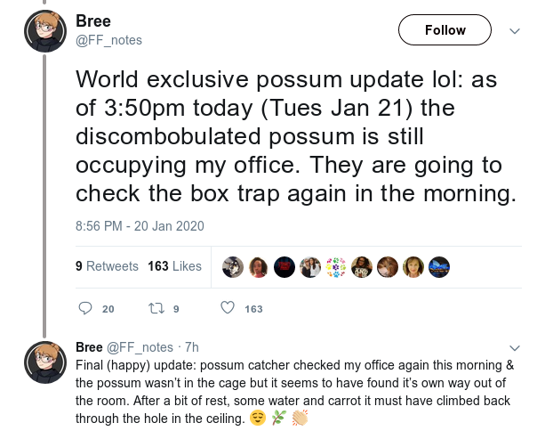Click the reply speech bubble icon
The height and width of the screenshot is (431, 553).
(x=85, y=308)
